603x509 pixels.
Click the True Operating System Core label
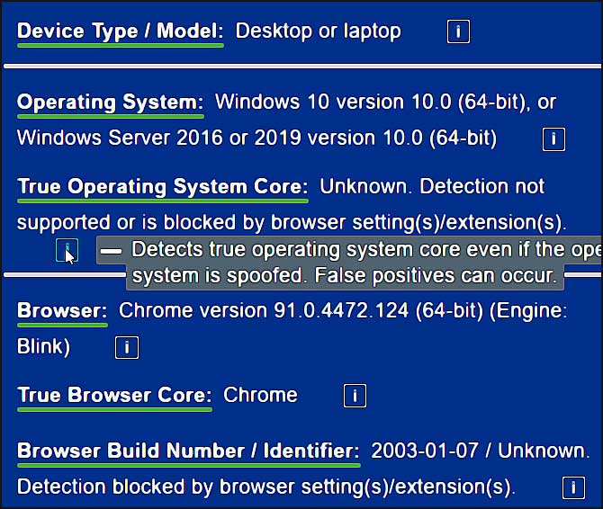point(163,187)
